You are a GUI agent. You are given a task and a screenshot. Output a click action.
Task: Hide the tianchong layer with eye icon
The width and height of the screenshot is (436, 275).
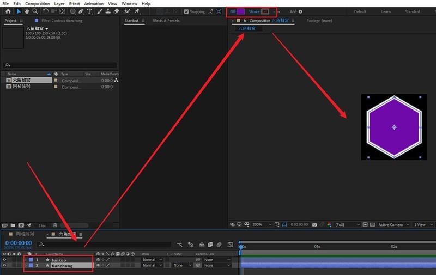click(5, 266)
